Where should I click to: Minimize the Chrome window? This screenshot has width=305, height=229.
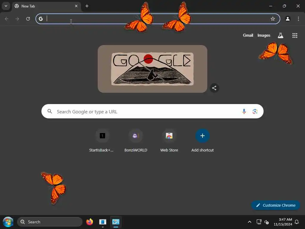point(270,6)
